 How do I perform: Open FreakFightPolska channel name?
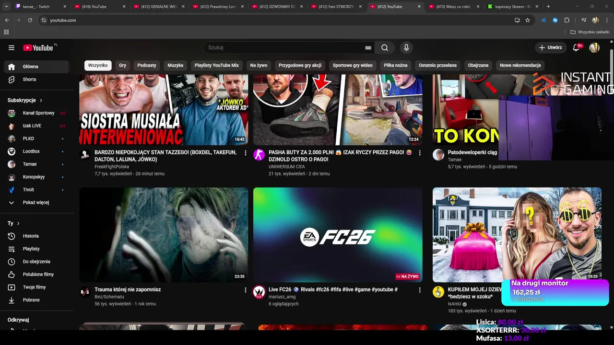[112, 167]
